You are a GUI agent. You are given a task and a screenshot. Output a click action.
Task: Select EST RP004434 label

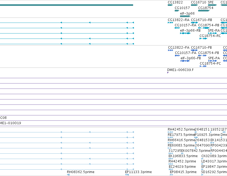pyautogui.click(x=219, y=150)
